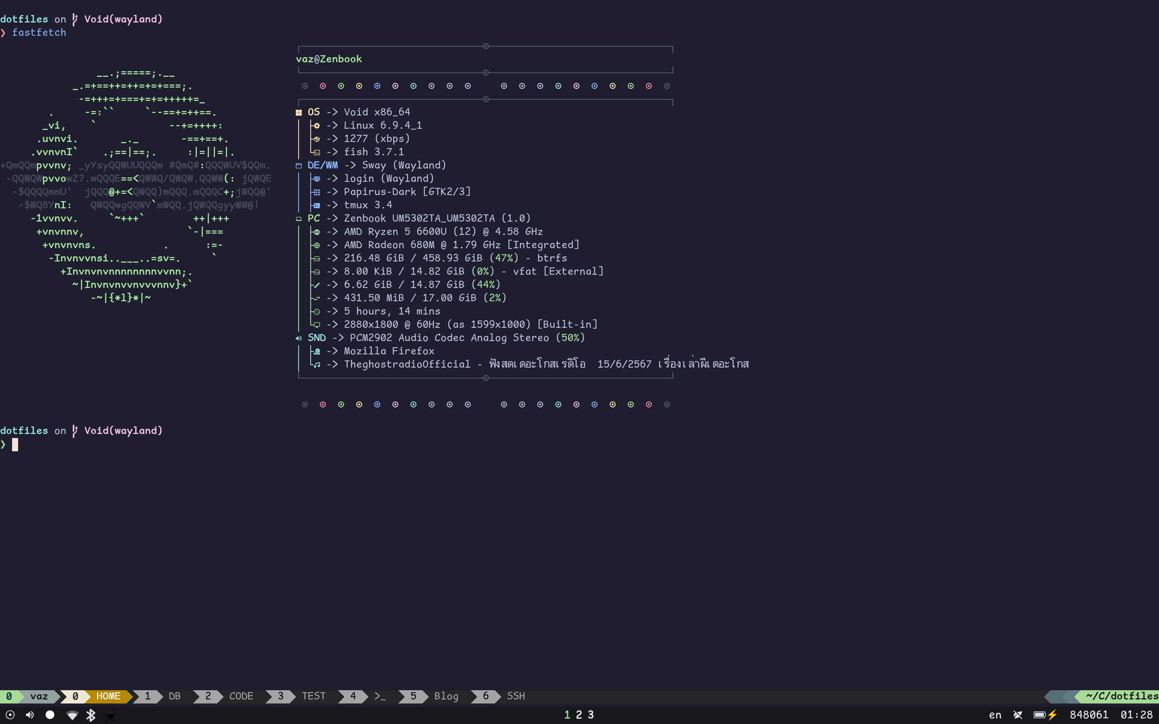The width and height of the screenshot is (1159, 724).
Task: Click the monitor icon beside 2880x1800 @ 60Hz
Action: pyautogui.click(x=317, y=325)
